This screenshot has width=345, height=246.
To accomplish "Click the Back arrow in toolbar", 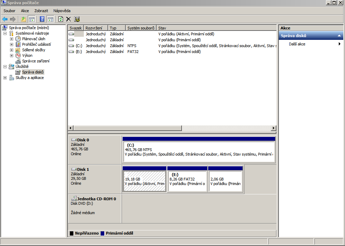I will (5, 19).
